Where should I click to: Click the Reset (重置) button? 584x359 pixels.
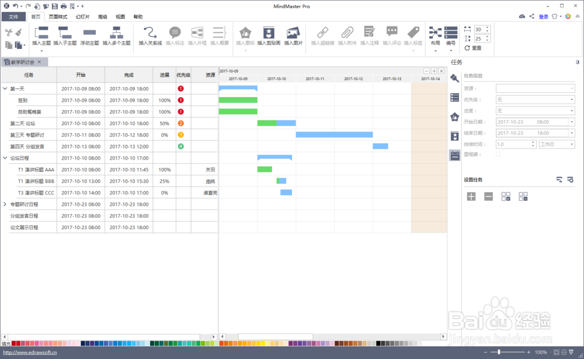click(x=473, y=48)
